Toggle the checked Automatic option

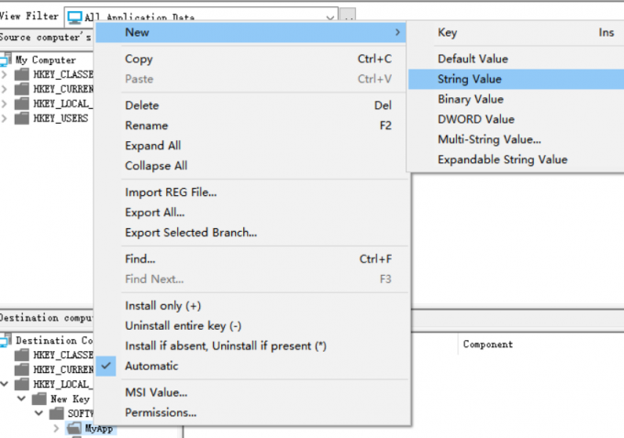(151, 366)
